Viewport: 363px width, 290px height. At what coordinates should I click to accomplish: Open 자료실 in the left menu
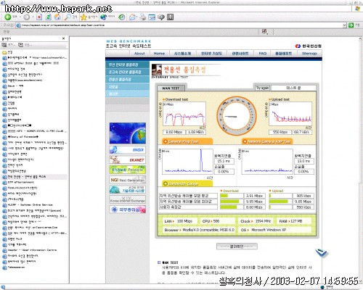(x=127, y=86)
